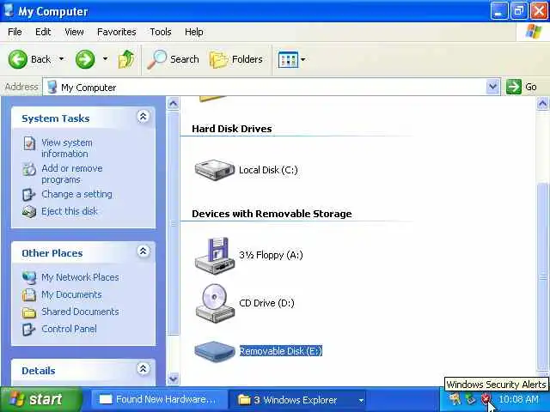Click the Local Disk (C:) label
Viewport: 550px width, 412px height.
coord(268,170)
